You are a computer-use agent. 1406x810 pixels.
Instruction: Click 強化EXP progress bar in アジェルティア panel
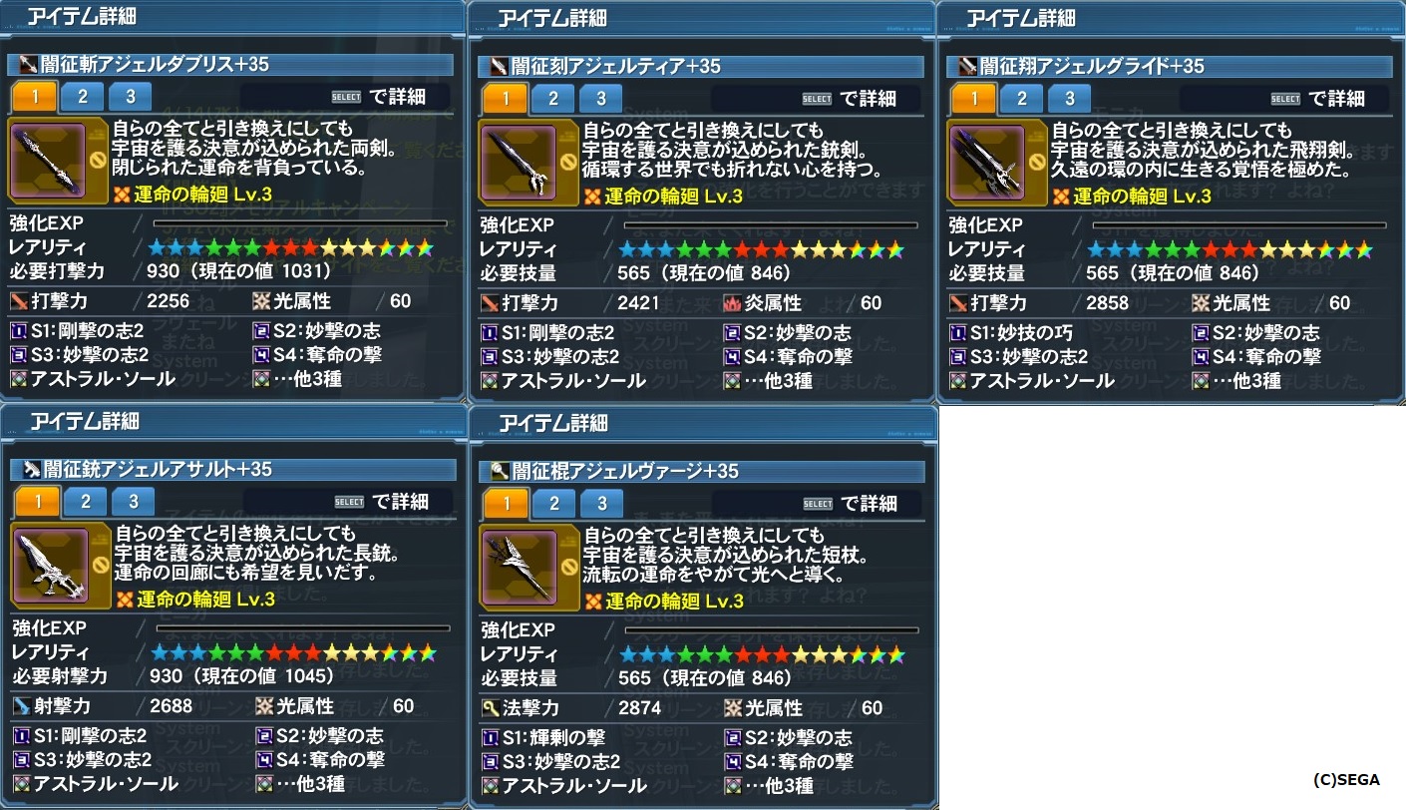(x=771, y=225)
